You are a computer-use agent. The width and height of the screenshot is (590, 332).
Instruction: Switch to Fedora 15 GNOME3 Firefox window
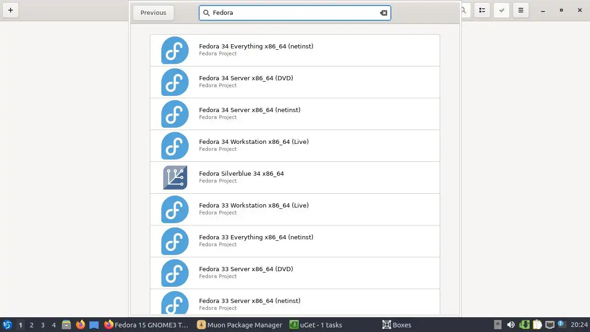coord(147,325)
